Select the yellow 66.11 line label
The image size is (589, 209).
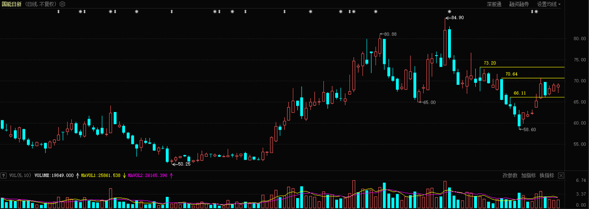pyautogui.click(x=520, y=93)
